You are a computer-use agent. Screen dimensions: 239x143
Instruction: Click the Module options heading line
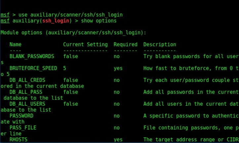pos(73,33)
